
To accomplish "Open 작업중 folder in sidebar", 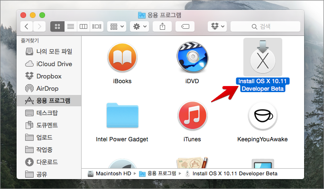I will click(x=49, y=150).
